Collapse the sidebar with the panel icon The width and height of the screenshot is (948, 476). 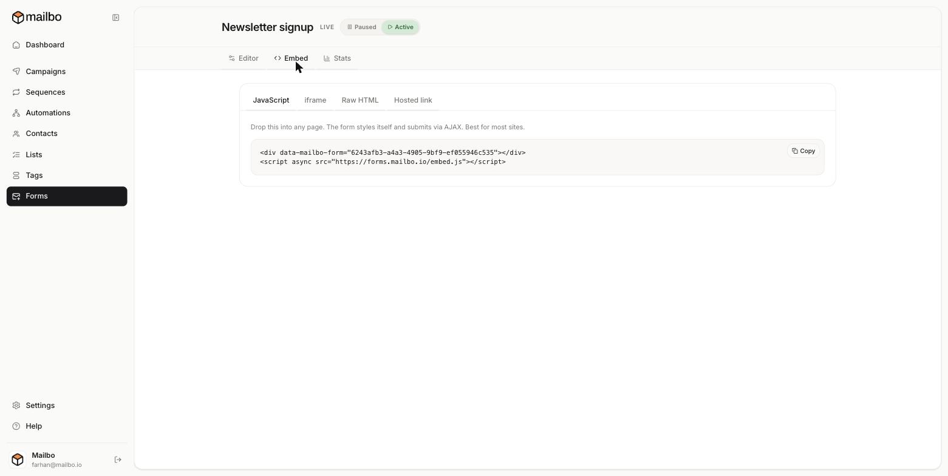[x=115, y=18]
